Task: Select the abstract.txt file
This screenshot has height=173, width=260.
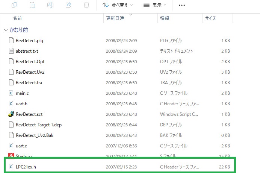Action: click(x=26, y=51)
